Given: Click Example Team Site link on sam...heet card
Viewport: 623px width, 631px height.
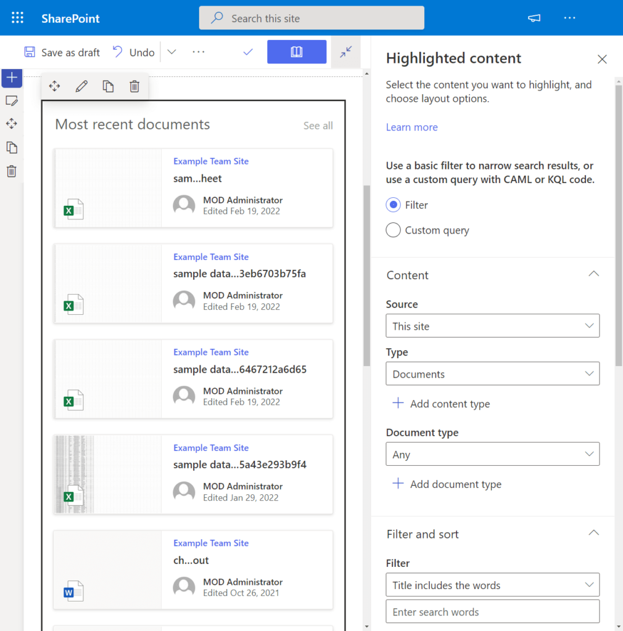Looking at the screenshot, I should [211, 161].
